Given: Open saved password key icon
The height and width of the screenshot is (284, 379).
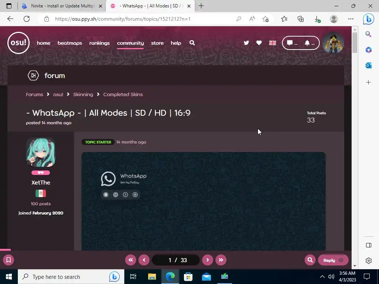Looking at the screenshot, I should click(239, 19).
